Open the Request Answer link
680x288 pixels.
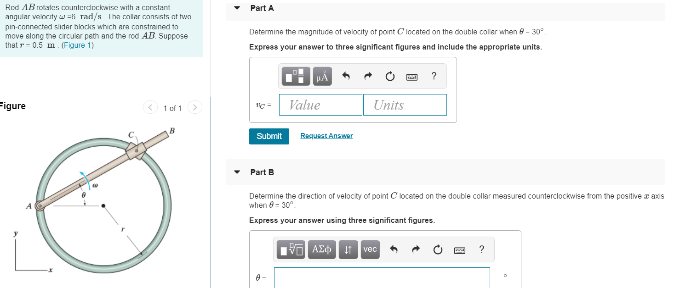[x=326, y=136]
